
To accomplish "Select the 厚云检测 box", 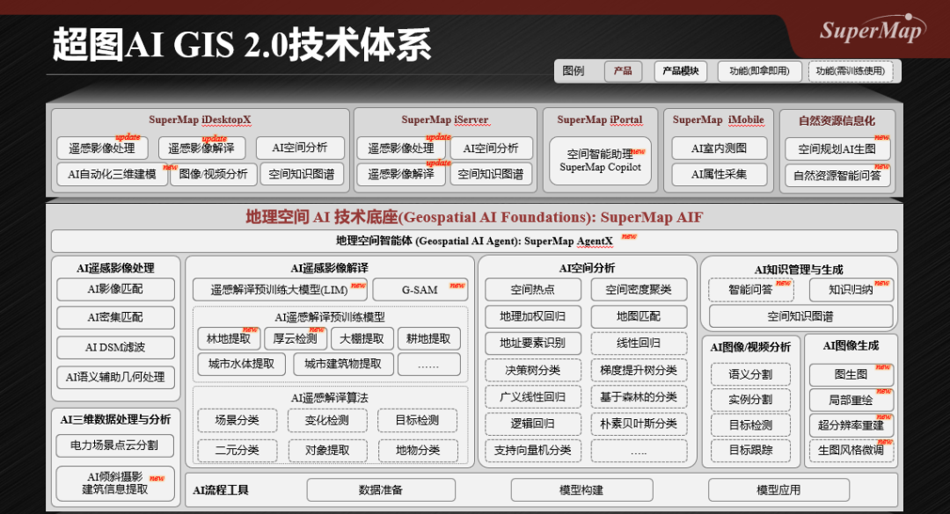I will tap(295, 339).
